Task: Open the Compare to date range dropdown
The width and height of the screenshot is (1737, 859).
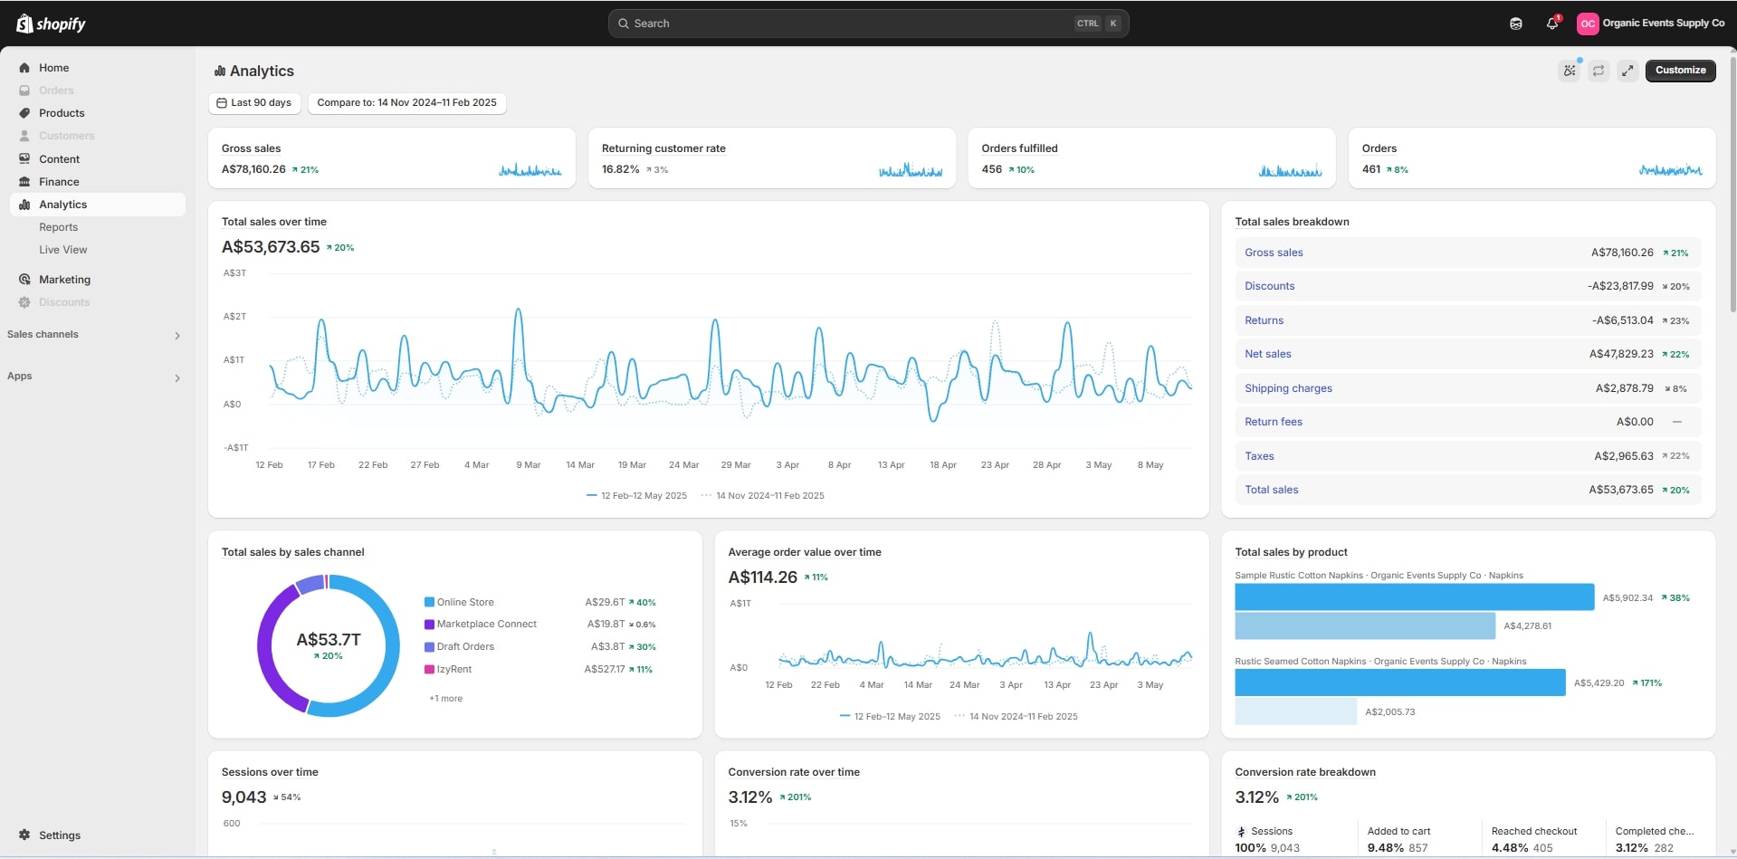Action: tap(406, 102)
